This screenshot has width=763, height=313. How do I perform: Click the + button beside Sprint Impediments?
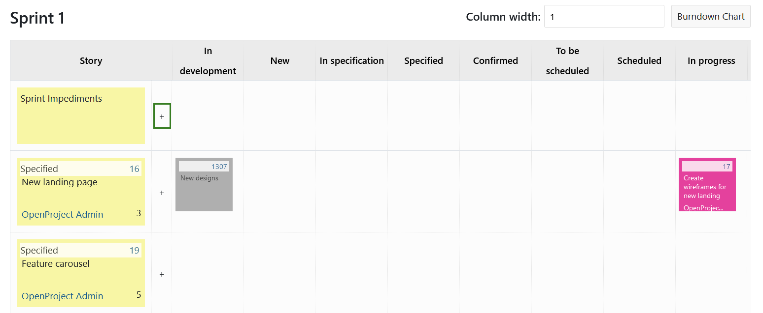(x=162, y=116)
